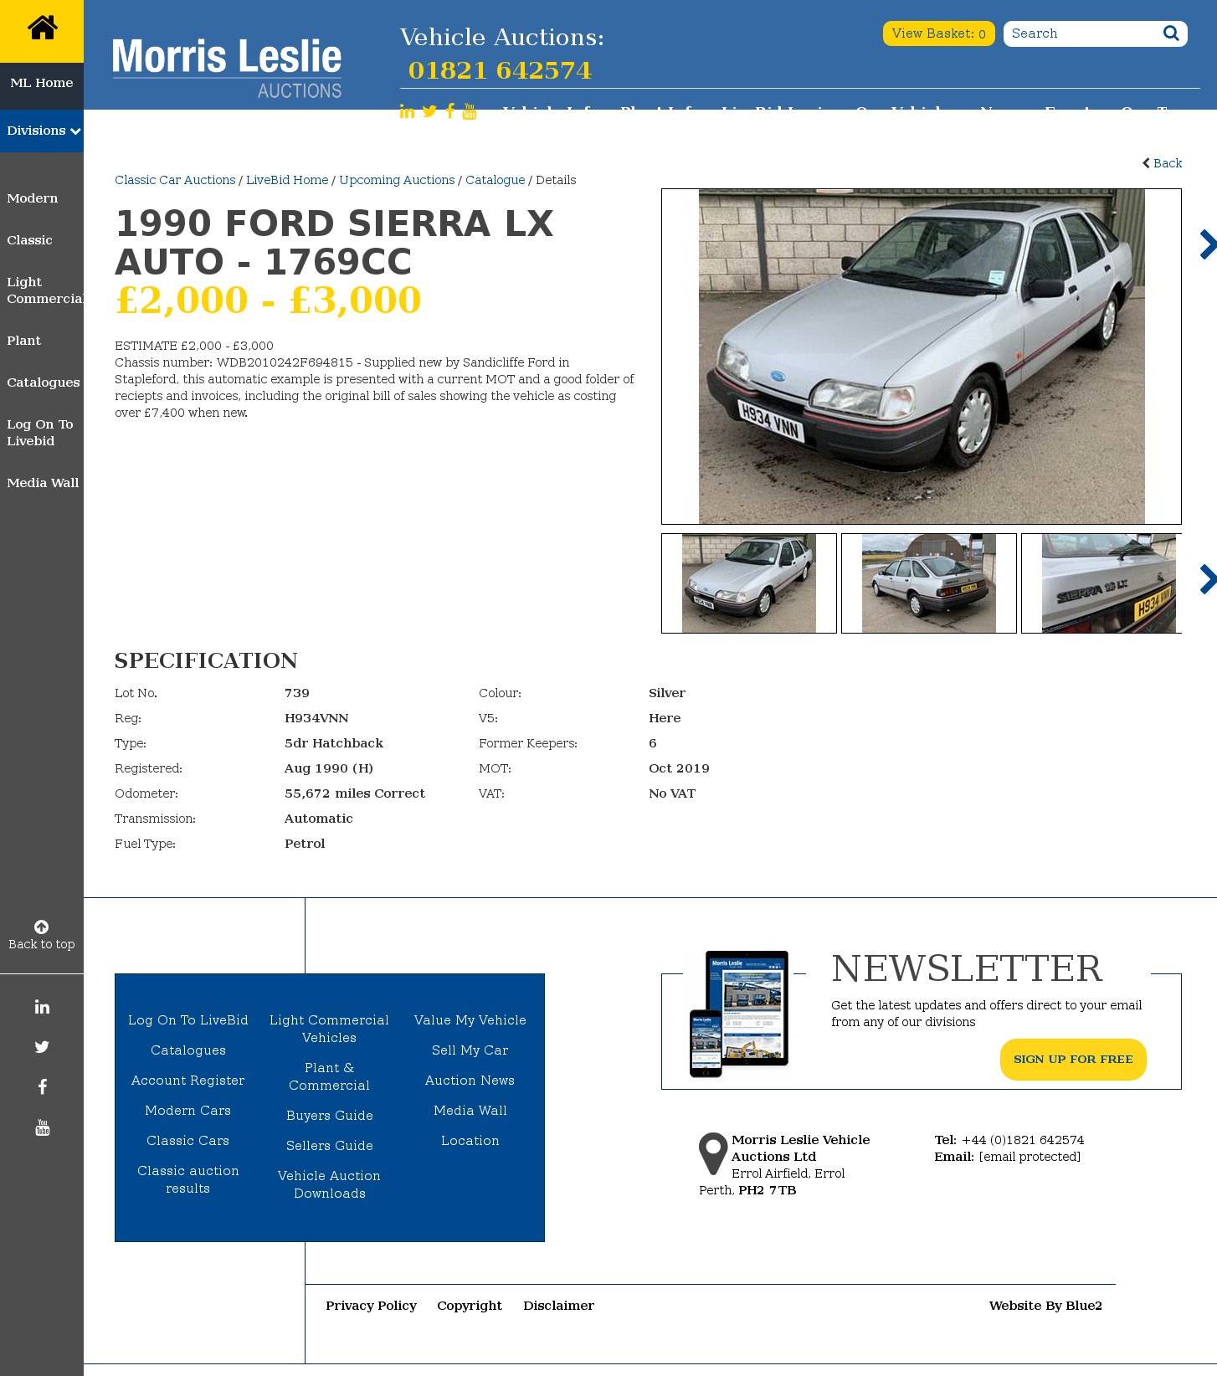Open footer Catalogues link

(188, 1050)
